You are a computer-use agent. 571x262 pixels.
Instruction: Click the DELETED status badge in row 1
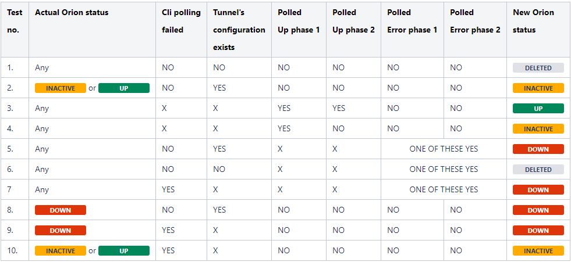click(538, 68)
